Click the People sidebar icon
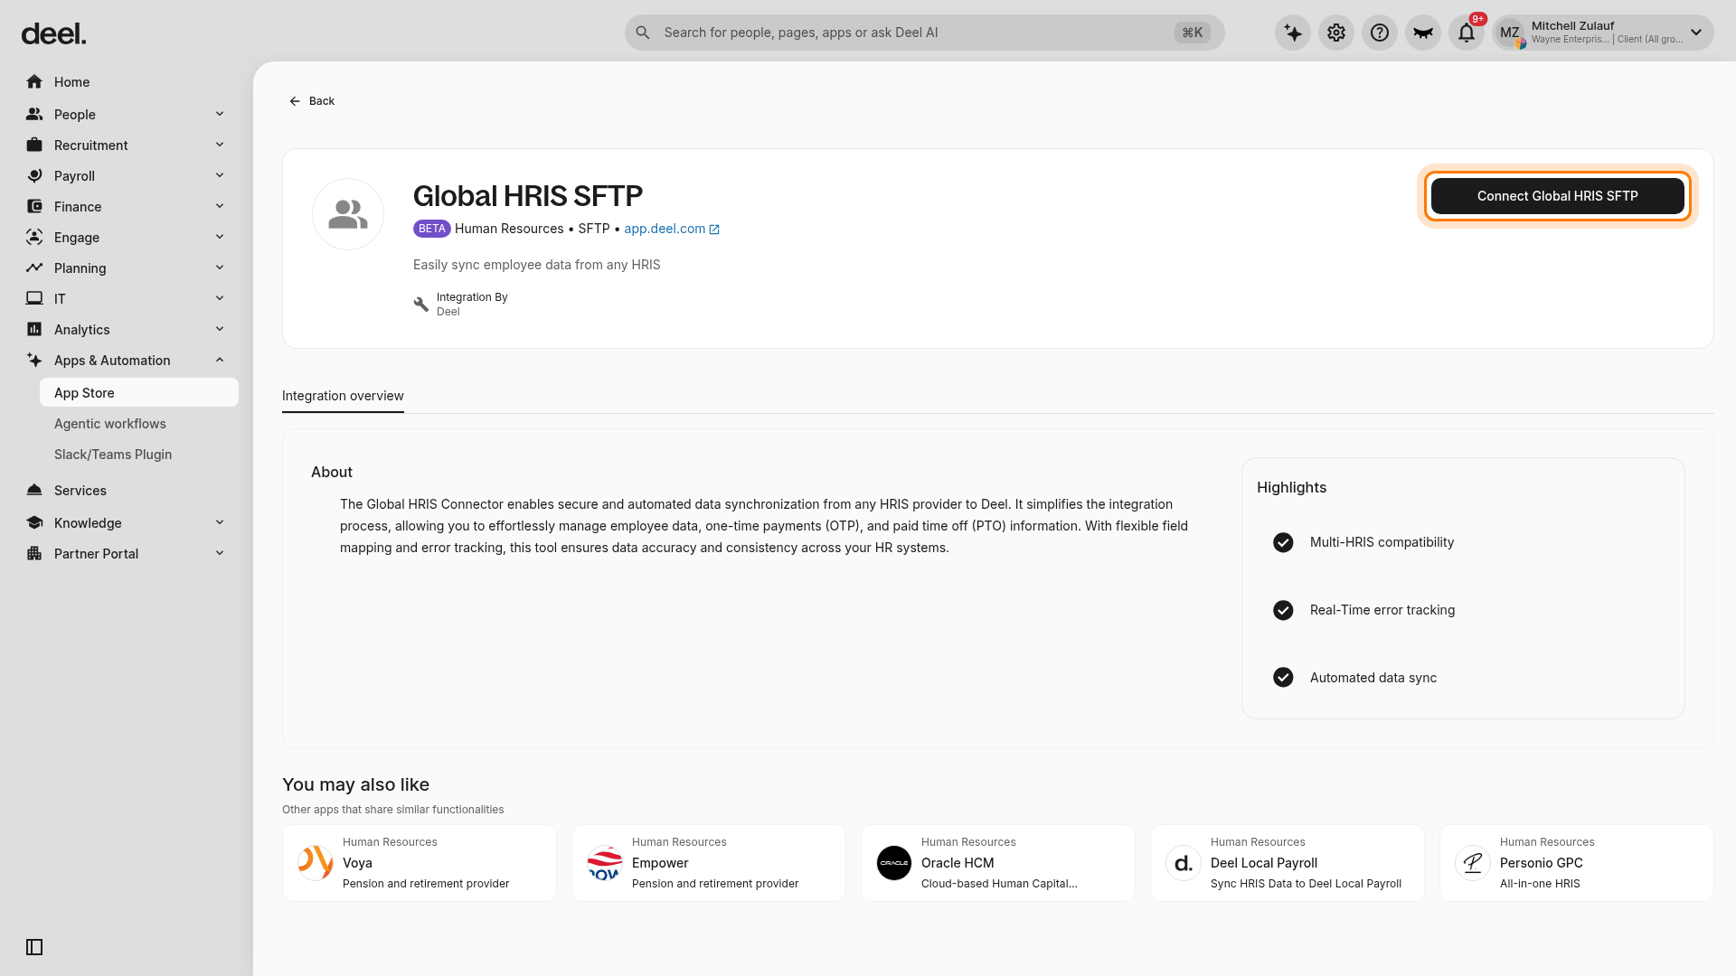 pos(34,115)
